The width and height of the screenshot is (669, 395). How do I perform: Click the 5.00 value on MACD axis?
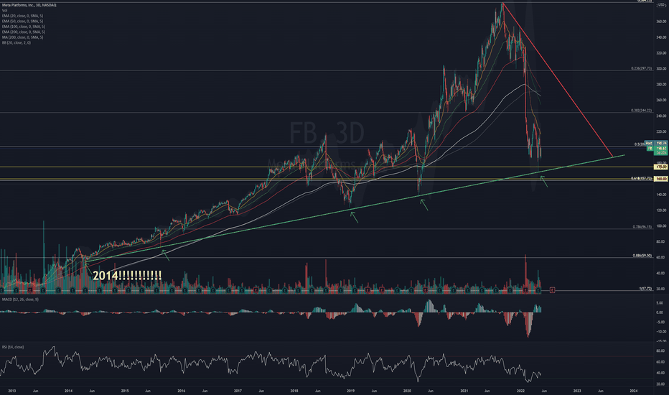[660, 303]
